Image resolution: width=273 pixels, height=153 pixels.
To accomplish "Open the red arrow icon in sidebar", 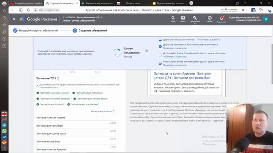I will (4, 114).
